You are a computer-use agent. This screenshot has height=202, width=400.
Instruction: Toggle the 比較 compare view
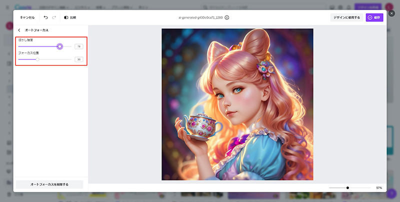click(70, 17)
